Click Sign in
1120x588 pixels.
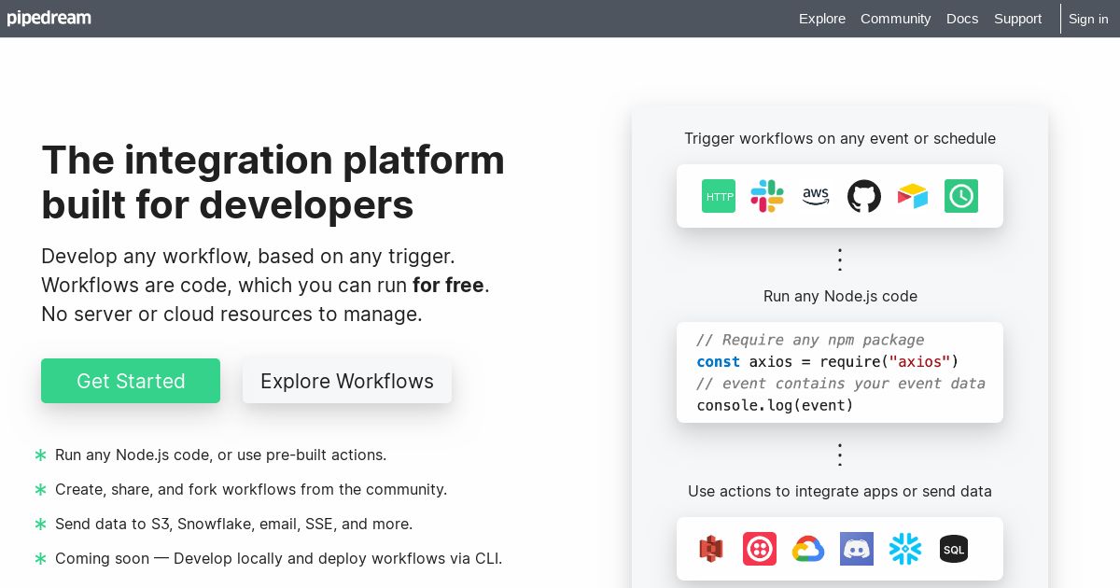coord(1088,19)
